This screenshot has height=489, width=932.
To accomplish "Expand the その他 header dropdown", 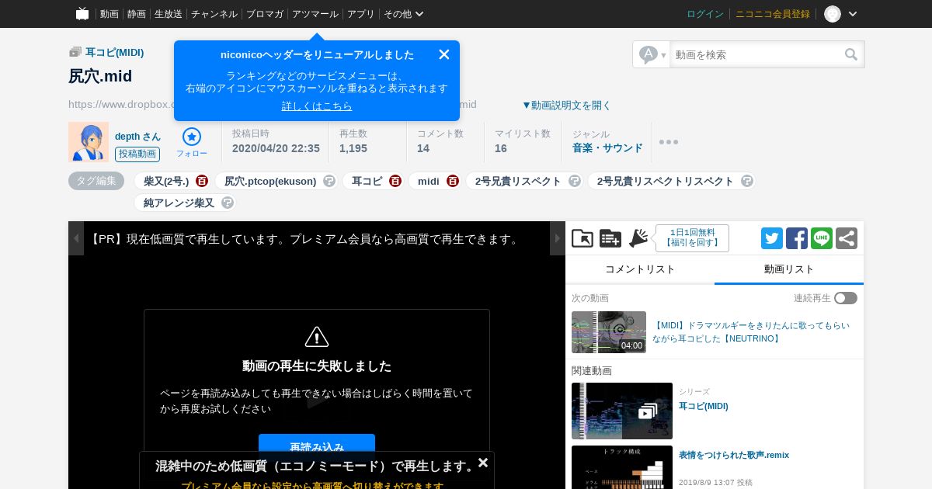I will [x=404, y=14].
